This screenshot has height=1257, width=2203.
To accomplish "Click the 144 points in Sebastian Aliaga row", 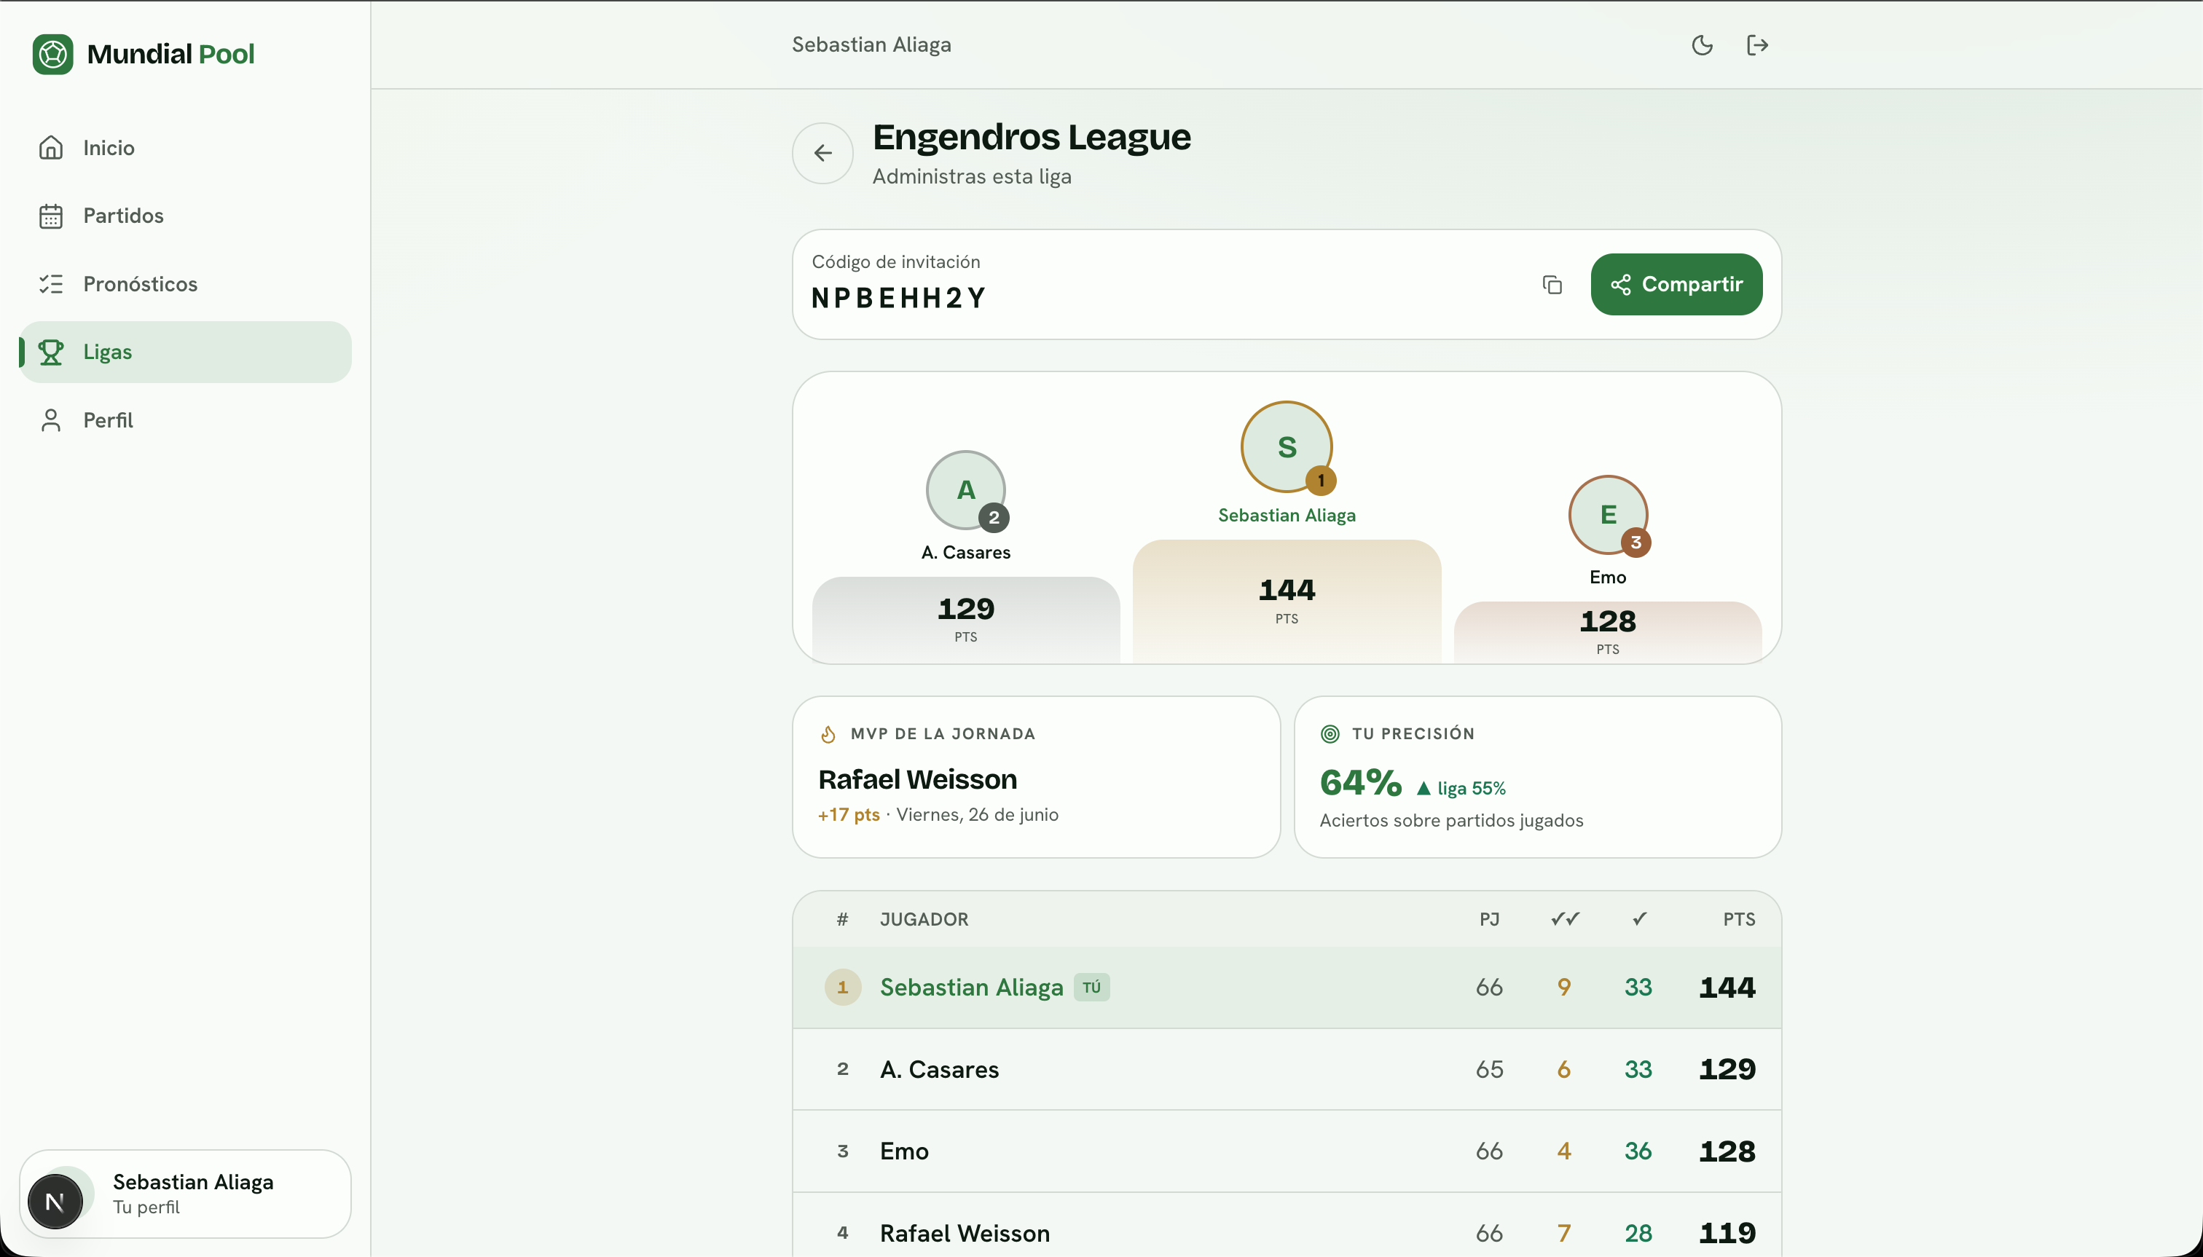I will [x=1727, y=988].
